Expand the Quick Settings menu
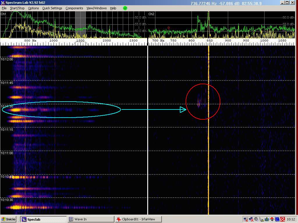The image size is (298, 223). (x=52, y=8)
